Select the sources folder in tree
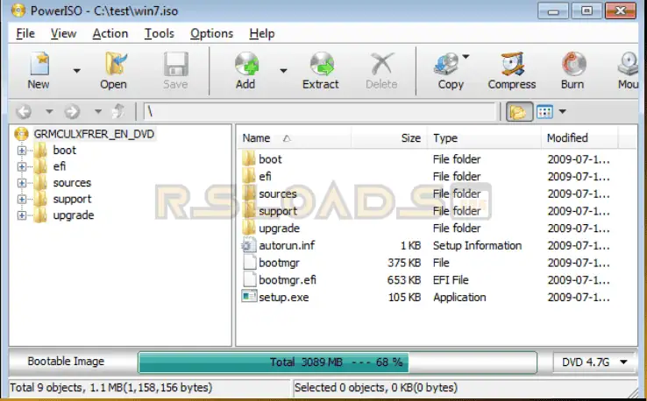This screenshot has width=647, height=401. click(72, 183)
